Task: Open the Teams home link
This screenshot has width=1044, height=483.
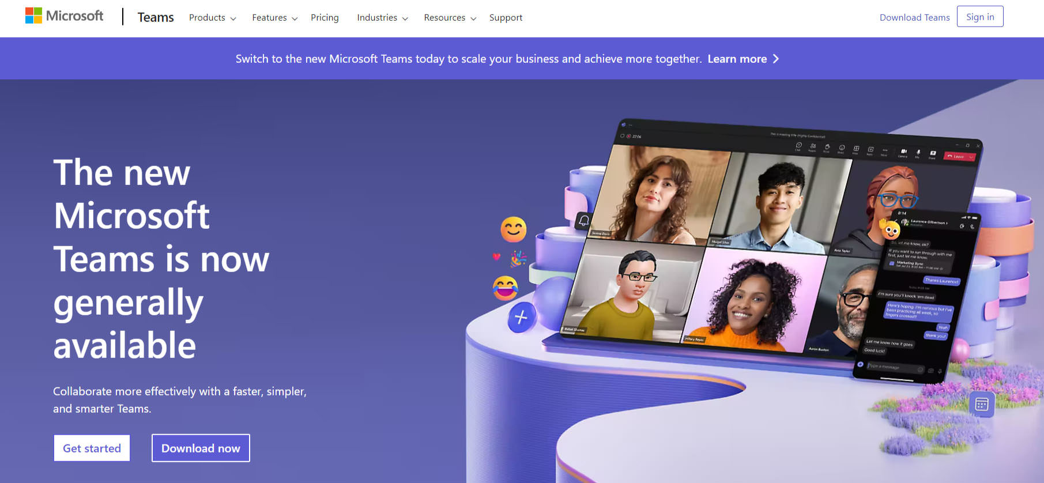Action: (156, 17)
